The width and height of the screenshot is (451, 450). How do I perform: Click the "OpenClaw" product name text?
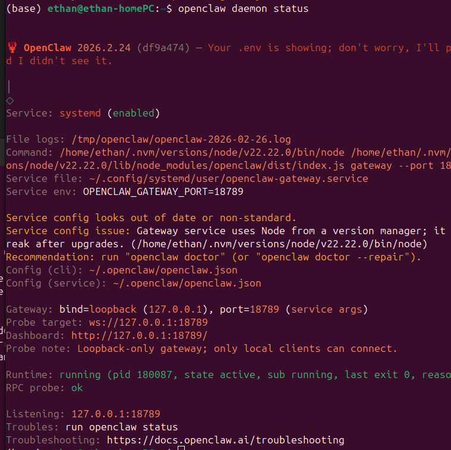coord(48,48)
